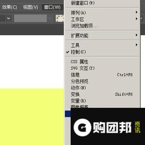Expand the 工作区 submenu arrow
145x145 pixels.
136,19
